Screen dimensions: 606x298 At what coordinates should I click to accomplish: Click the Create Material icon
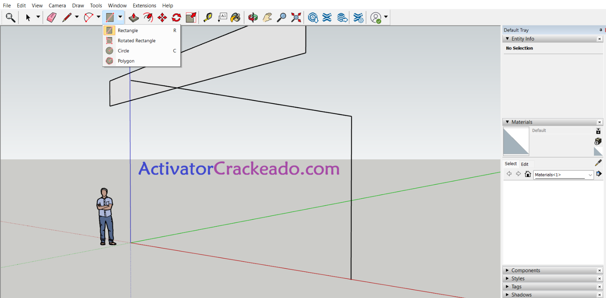coord(598,141)
